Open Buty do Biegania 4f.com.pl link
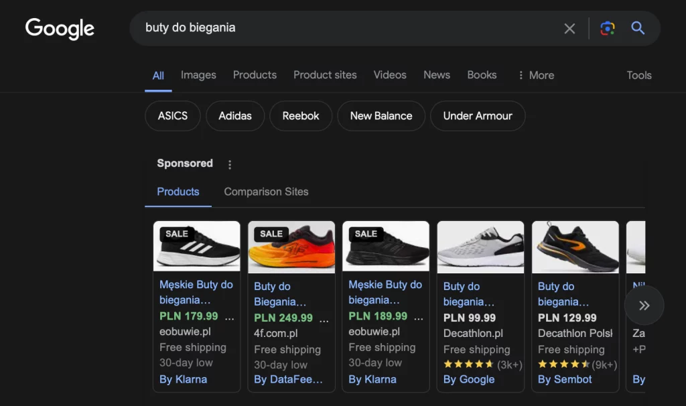Viewport: 686px width, 406px height. coord(280,294)
